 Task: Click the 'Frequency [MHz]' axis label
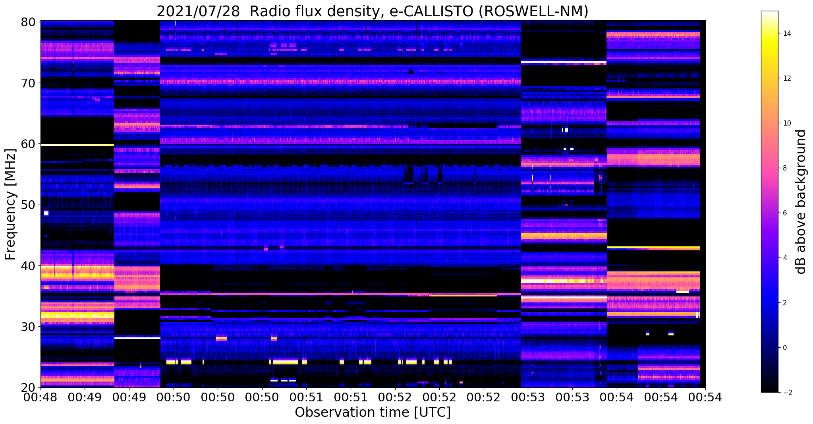pyautogui.click(x=11, y=204)
